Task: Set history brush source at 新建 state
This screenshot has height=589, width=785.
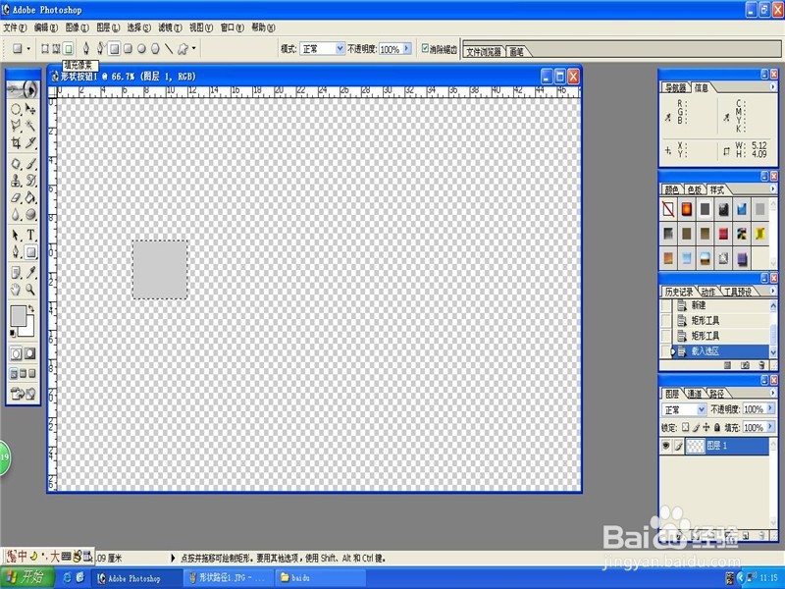Action: click(x=666, y=305)
